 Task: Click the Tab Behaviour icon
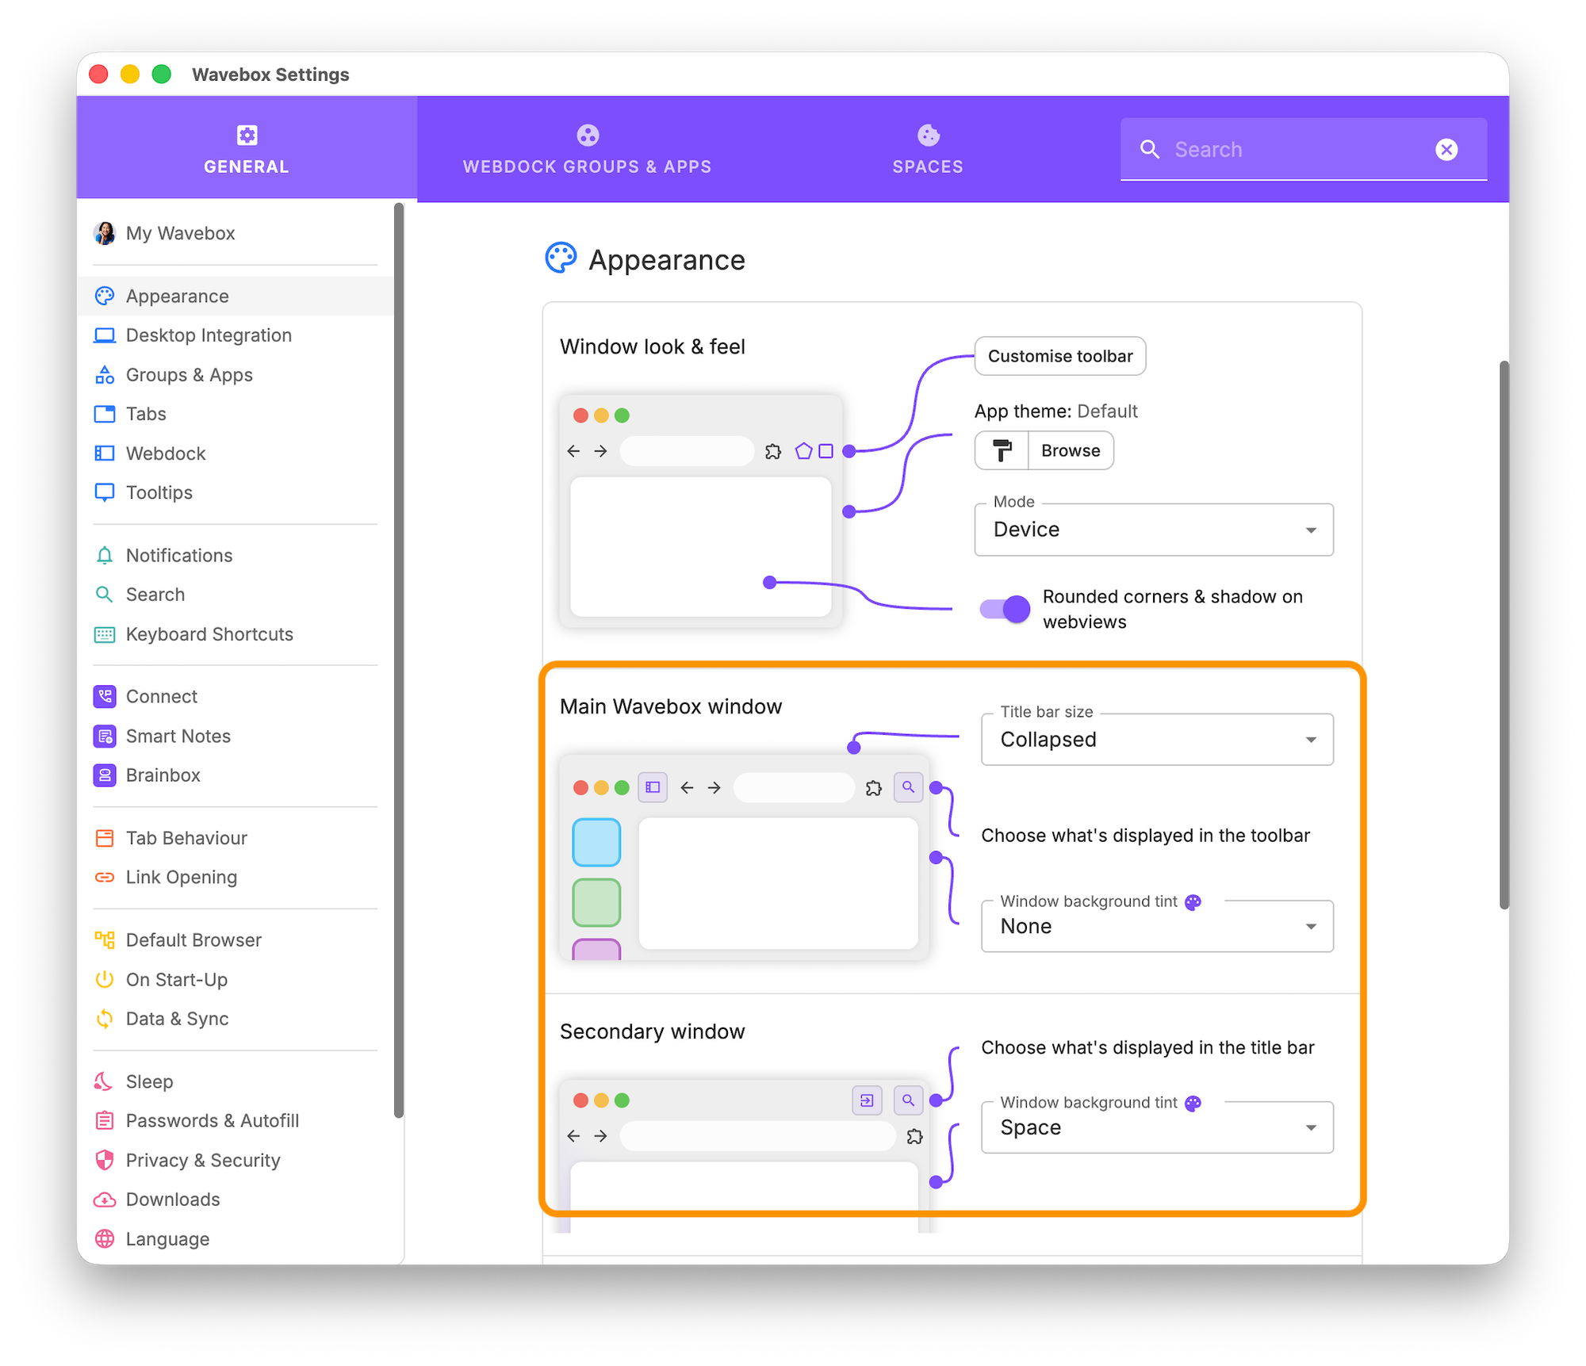[x=105, y=838]
